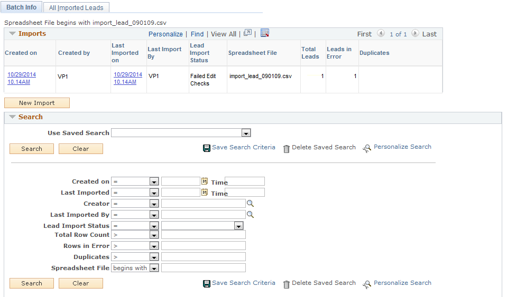The width and height of the screenshot is (507, 297).
Task: Collapse the Imports section
Action: click(12, 34)
